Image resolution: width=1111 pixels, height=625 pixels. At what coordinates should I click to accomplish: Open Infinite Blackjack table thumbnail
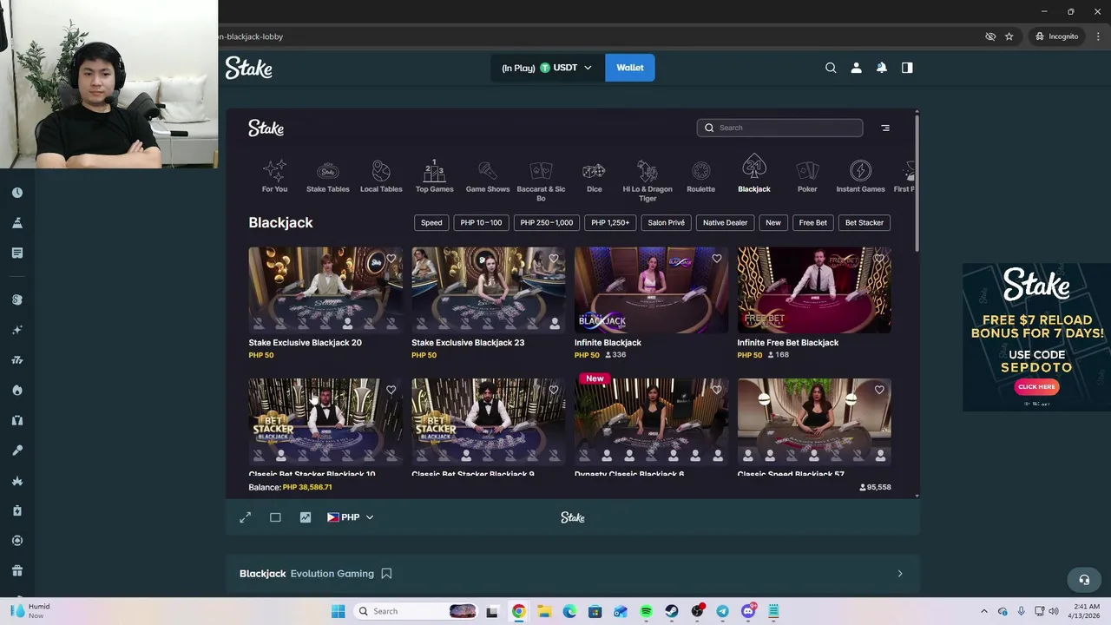(x=651, y=290)
